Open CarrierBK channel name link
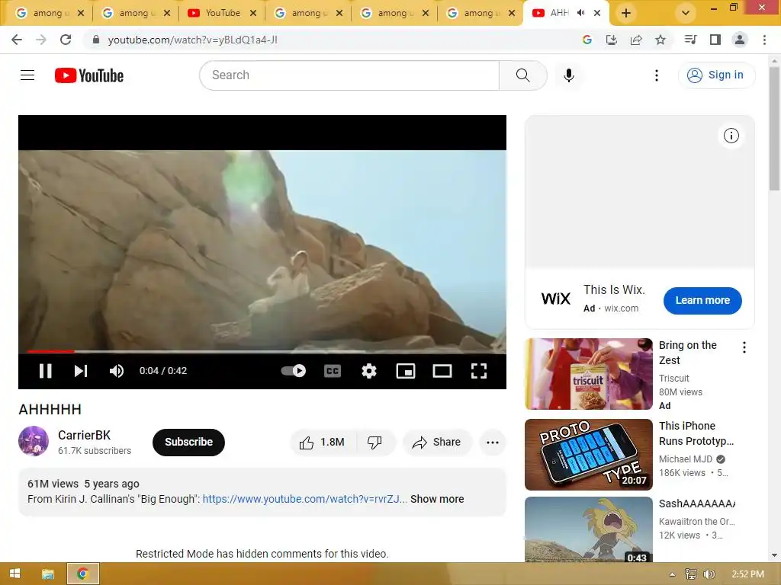This screenshot has height=585, width=781. point(84,435)
